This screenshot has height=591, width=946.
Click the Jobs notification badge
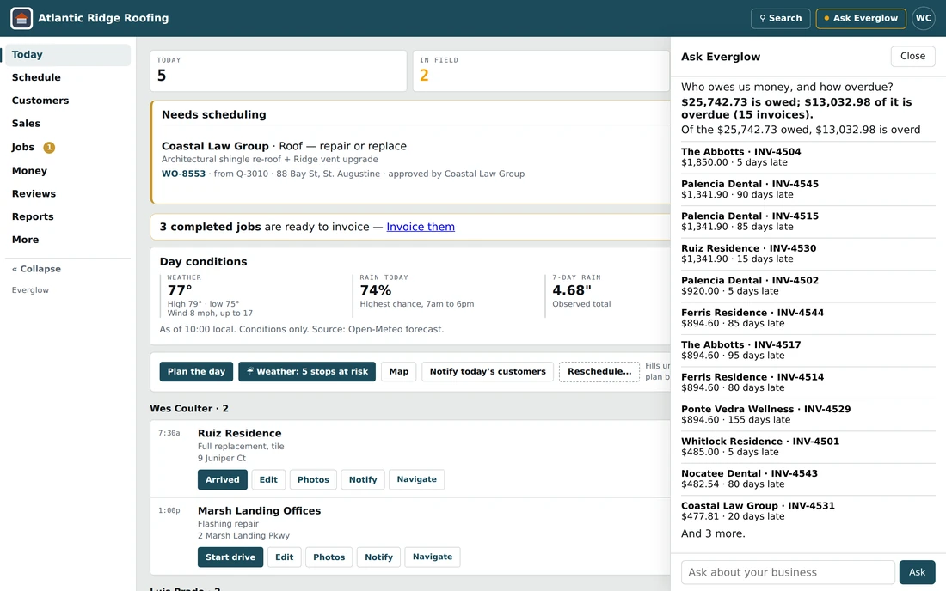[x=49, y=147]
